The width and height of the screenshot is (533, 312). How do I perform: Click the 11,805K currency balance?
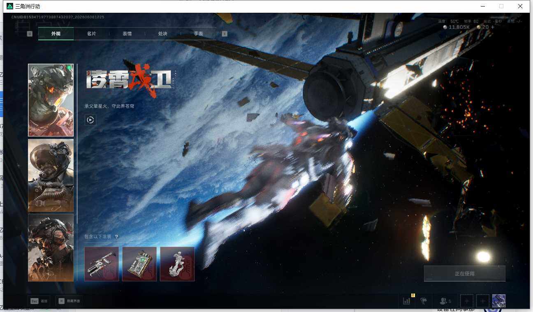[x=457, y=27]
